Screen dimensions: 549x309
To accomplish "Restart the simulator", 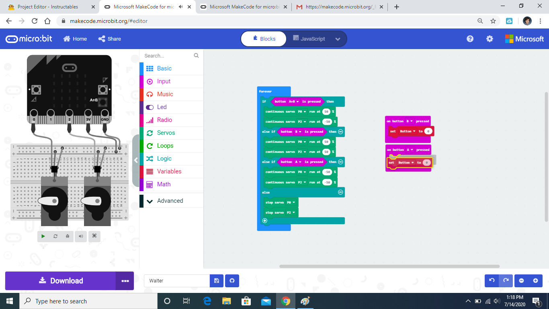I will (x=55, y=236).
